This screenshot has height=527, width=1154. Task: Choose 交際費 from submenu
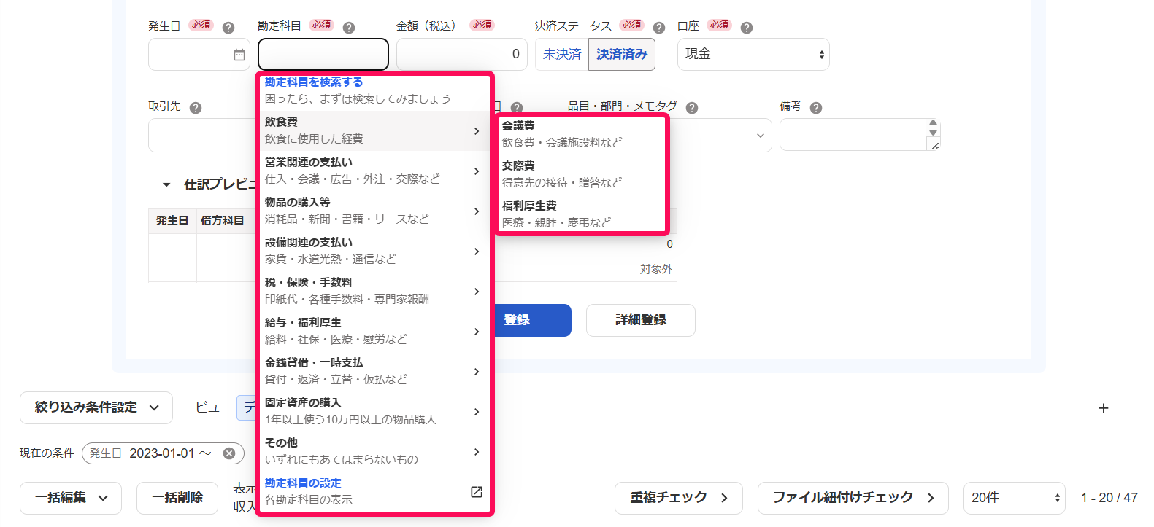click(x=582, y=174)
